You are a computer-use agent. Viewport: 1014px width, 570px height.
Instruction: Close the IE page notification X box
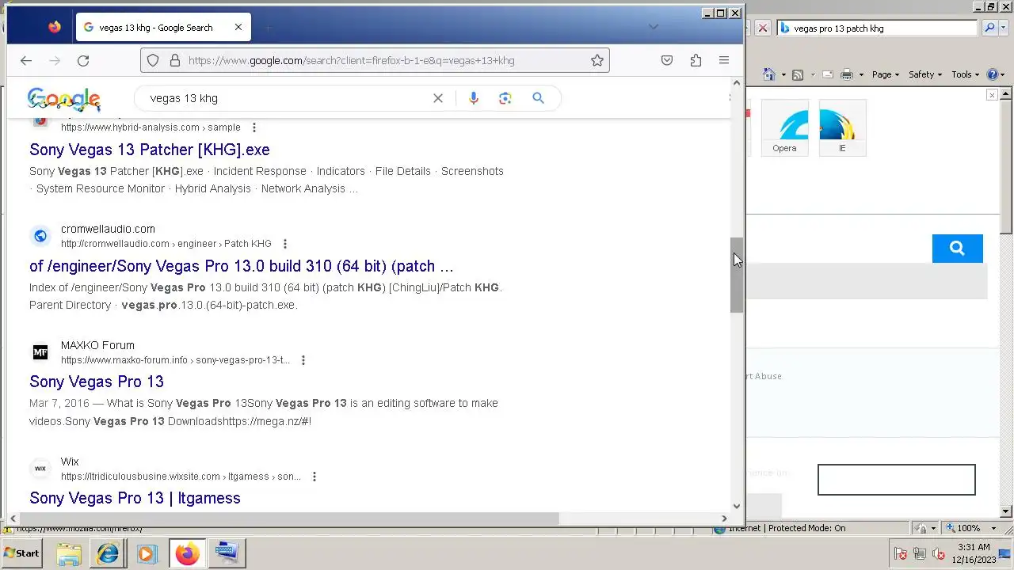tap(992, 95)
